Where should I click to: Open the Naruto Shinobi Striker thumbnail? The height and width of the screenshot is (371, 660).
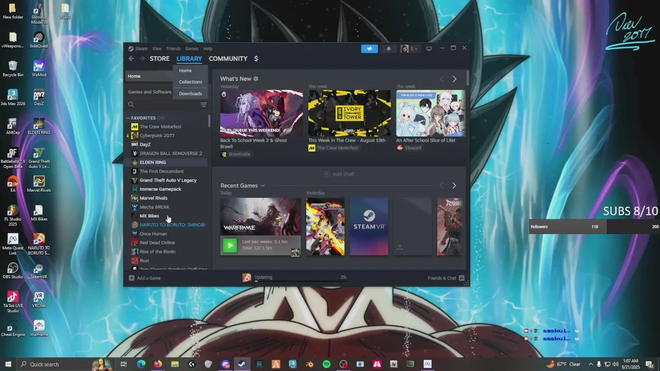[x=325, y=227]
